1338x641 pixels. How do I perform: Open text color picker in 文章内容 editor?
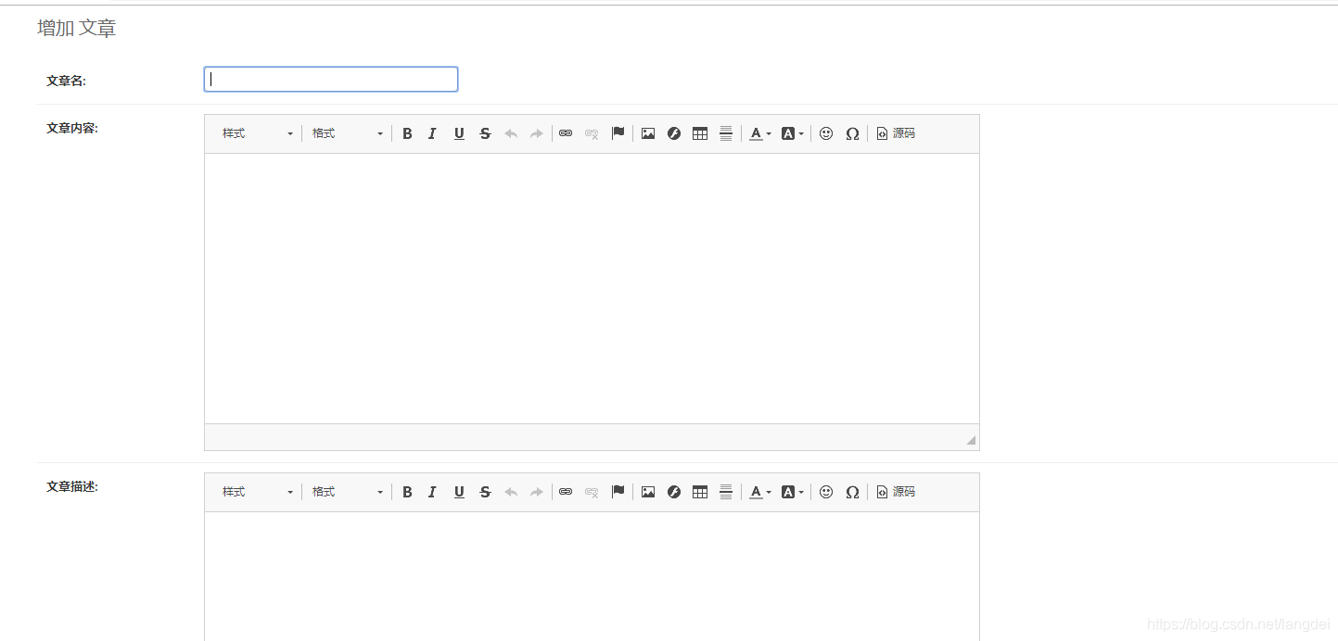[x=759, y=133]
